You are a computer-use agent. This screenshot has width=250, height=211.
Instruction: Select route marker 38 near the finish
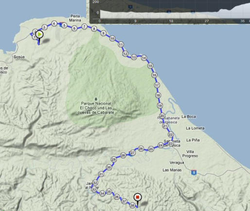132,205
